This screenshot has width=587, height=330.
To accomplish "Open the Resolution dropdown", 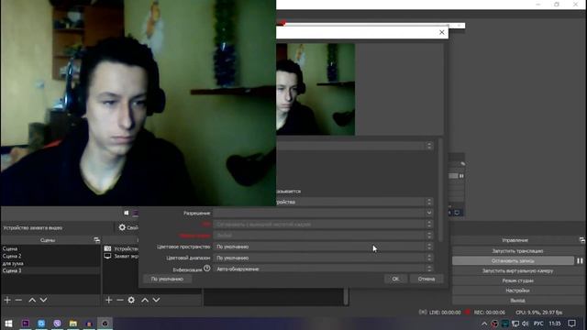I will 324,213.
